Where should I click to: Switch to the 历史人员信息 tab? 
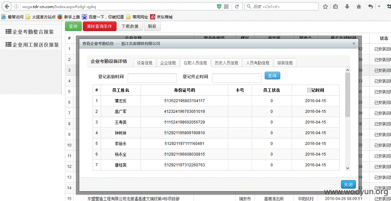point(227,63)
